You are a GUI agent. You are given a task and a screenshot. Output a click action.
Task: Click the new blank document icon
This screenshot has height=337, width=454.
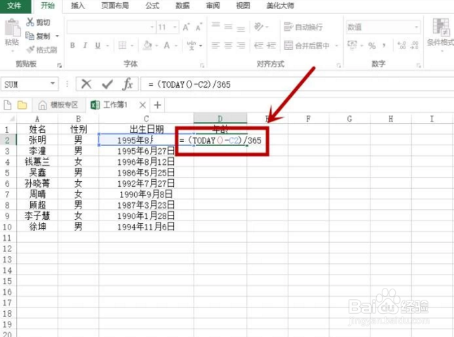8,105
